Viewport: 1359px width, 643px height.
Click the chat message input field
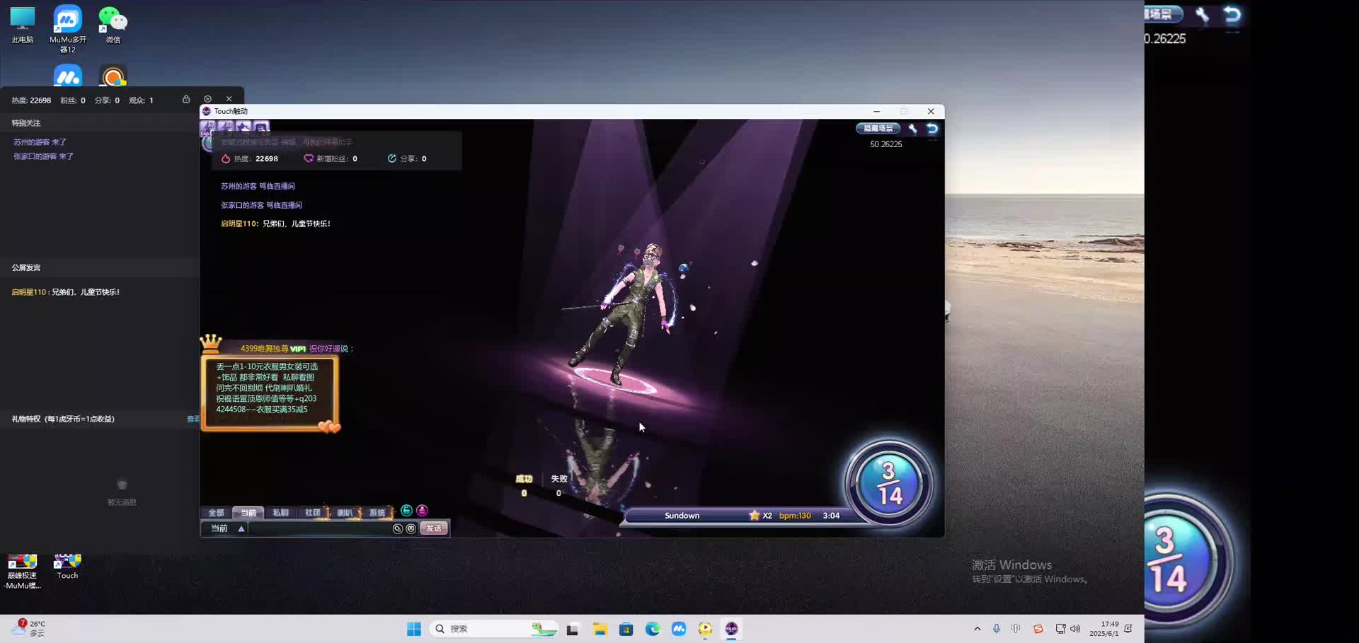coord(319,528)
